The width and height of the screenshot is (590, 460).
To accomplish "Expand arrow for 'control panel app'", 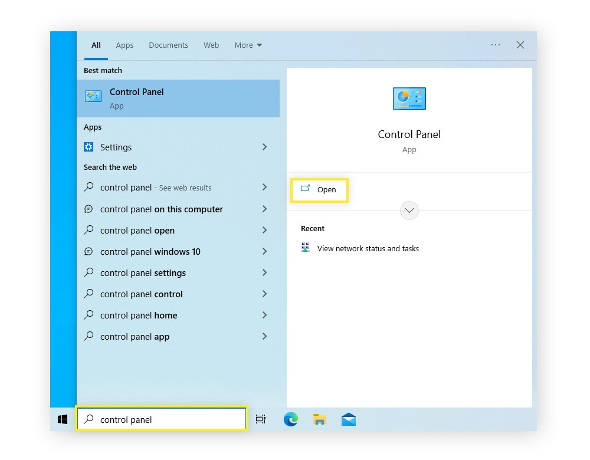I will (264, 336).
